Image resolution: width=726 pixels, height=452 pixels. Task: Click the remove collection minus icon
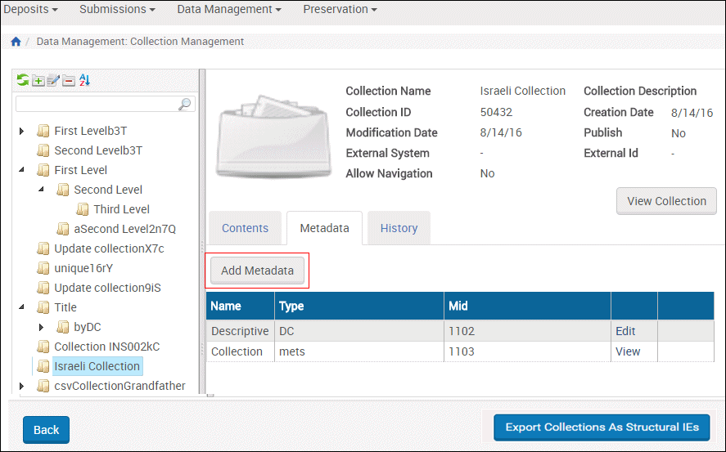click(x=69, y=80)
